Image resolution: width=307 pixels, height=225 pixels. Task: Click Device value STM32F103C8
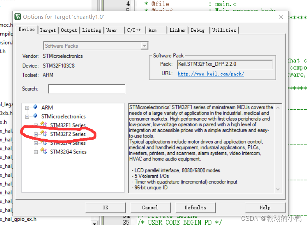[59, 66]
